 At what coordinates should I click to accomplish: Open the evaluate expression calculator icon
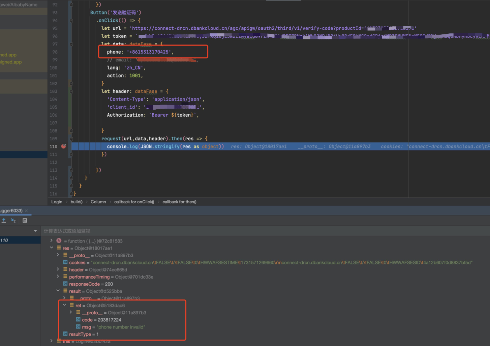pos(25,221)
